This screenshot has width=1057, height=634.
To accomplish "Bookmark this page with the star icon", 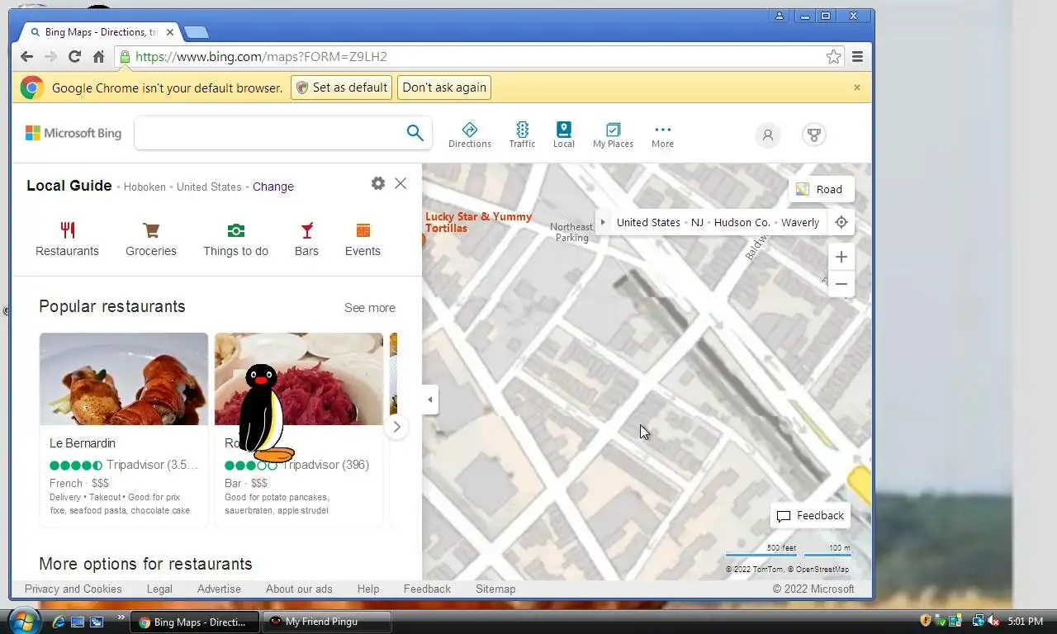I will tap(833, 57).
